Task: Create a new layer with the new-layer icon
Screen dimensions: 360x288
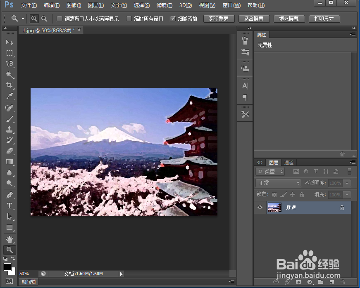Action: point(331,282)
